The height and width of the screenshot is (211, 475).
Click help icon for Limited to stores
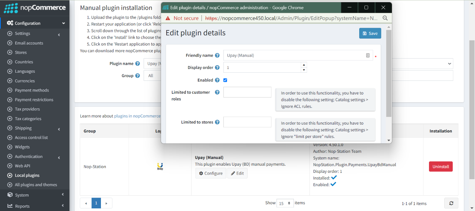(x=217, y=122)
